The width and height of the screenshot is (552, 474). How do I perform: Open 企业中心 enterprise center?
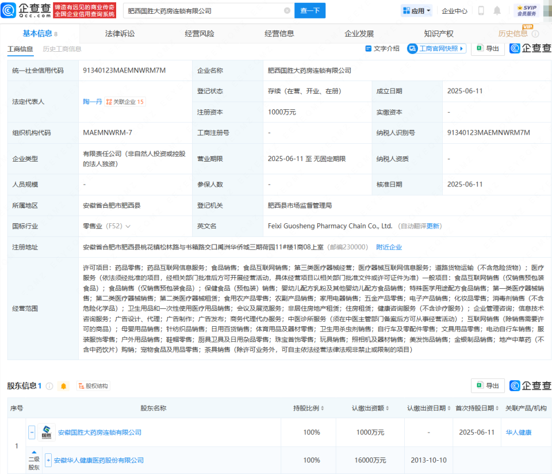[x=454, y=11]
